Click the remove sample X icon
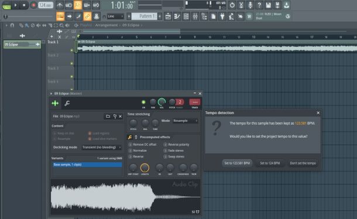Screen dimensions: 357x219 pyautogui.click(x=121, y=117)
